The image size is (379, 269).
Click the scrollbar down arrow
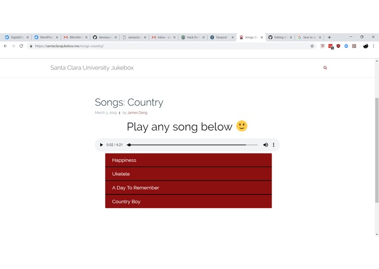tap(377, 234)
